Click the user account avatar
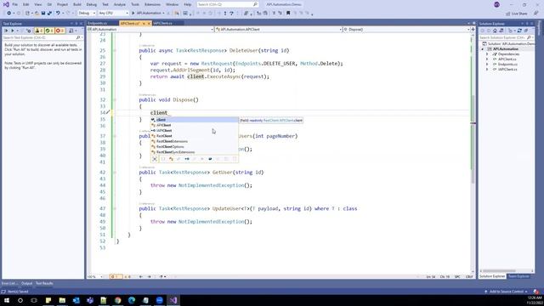Screen dimensions: 544x306 click(x=496, y=4)
